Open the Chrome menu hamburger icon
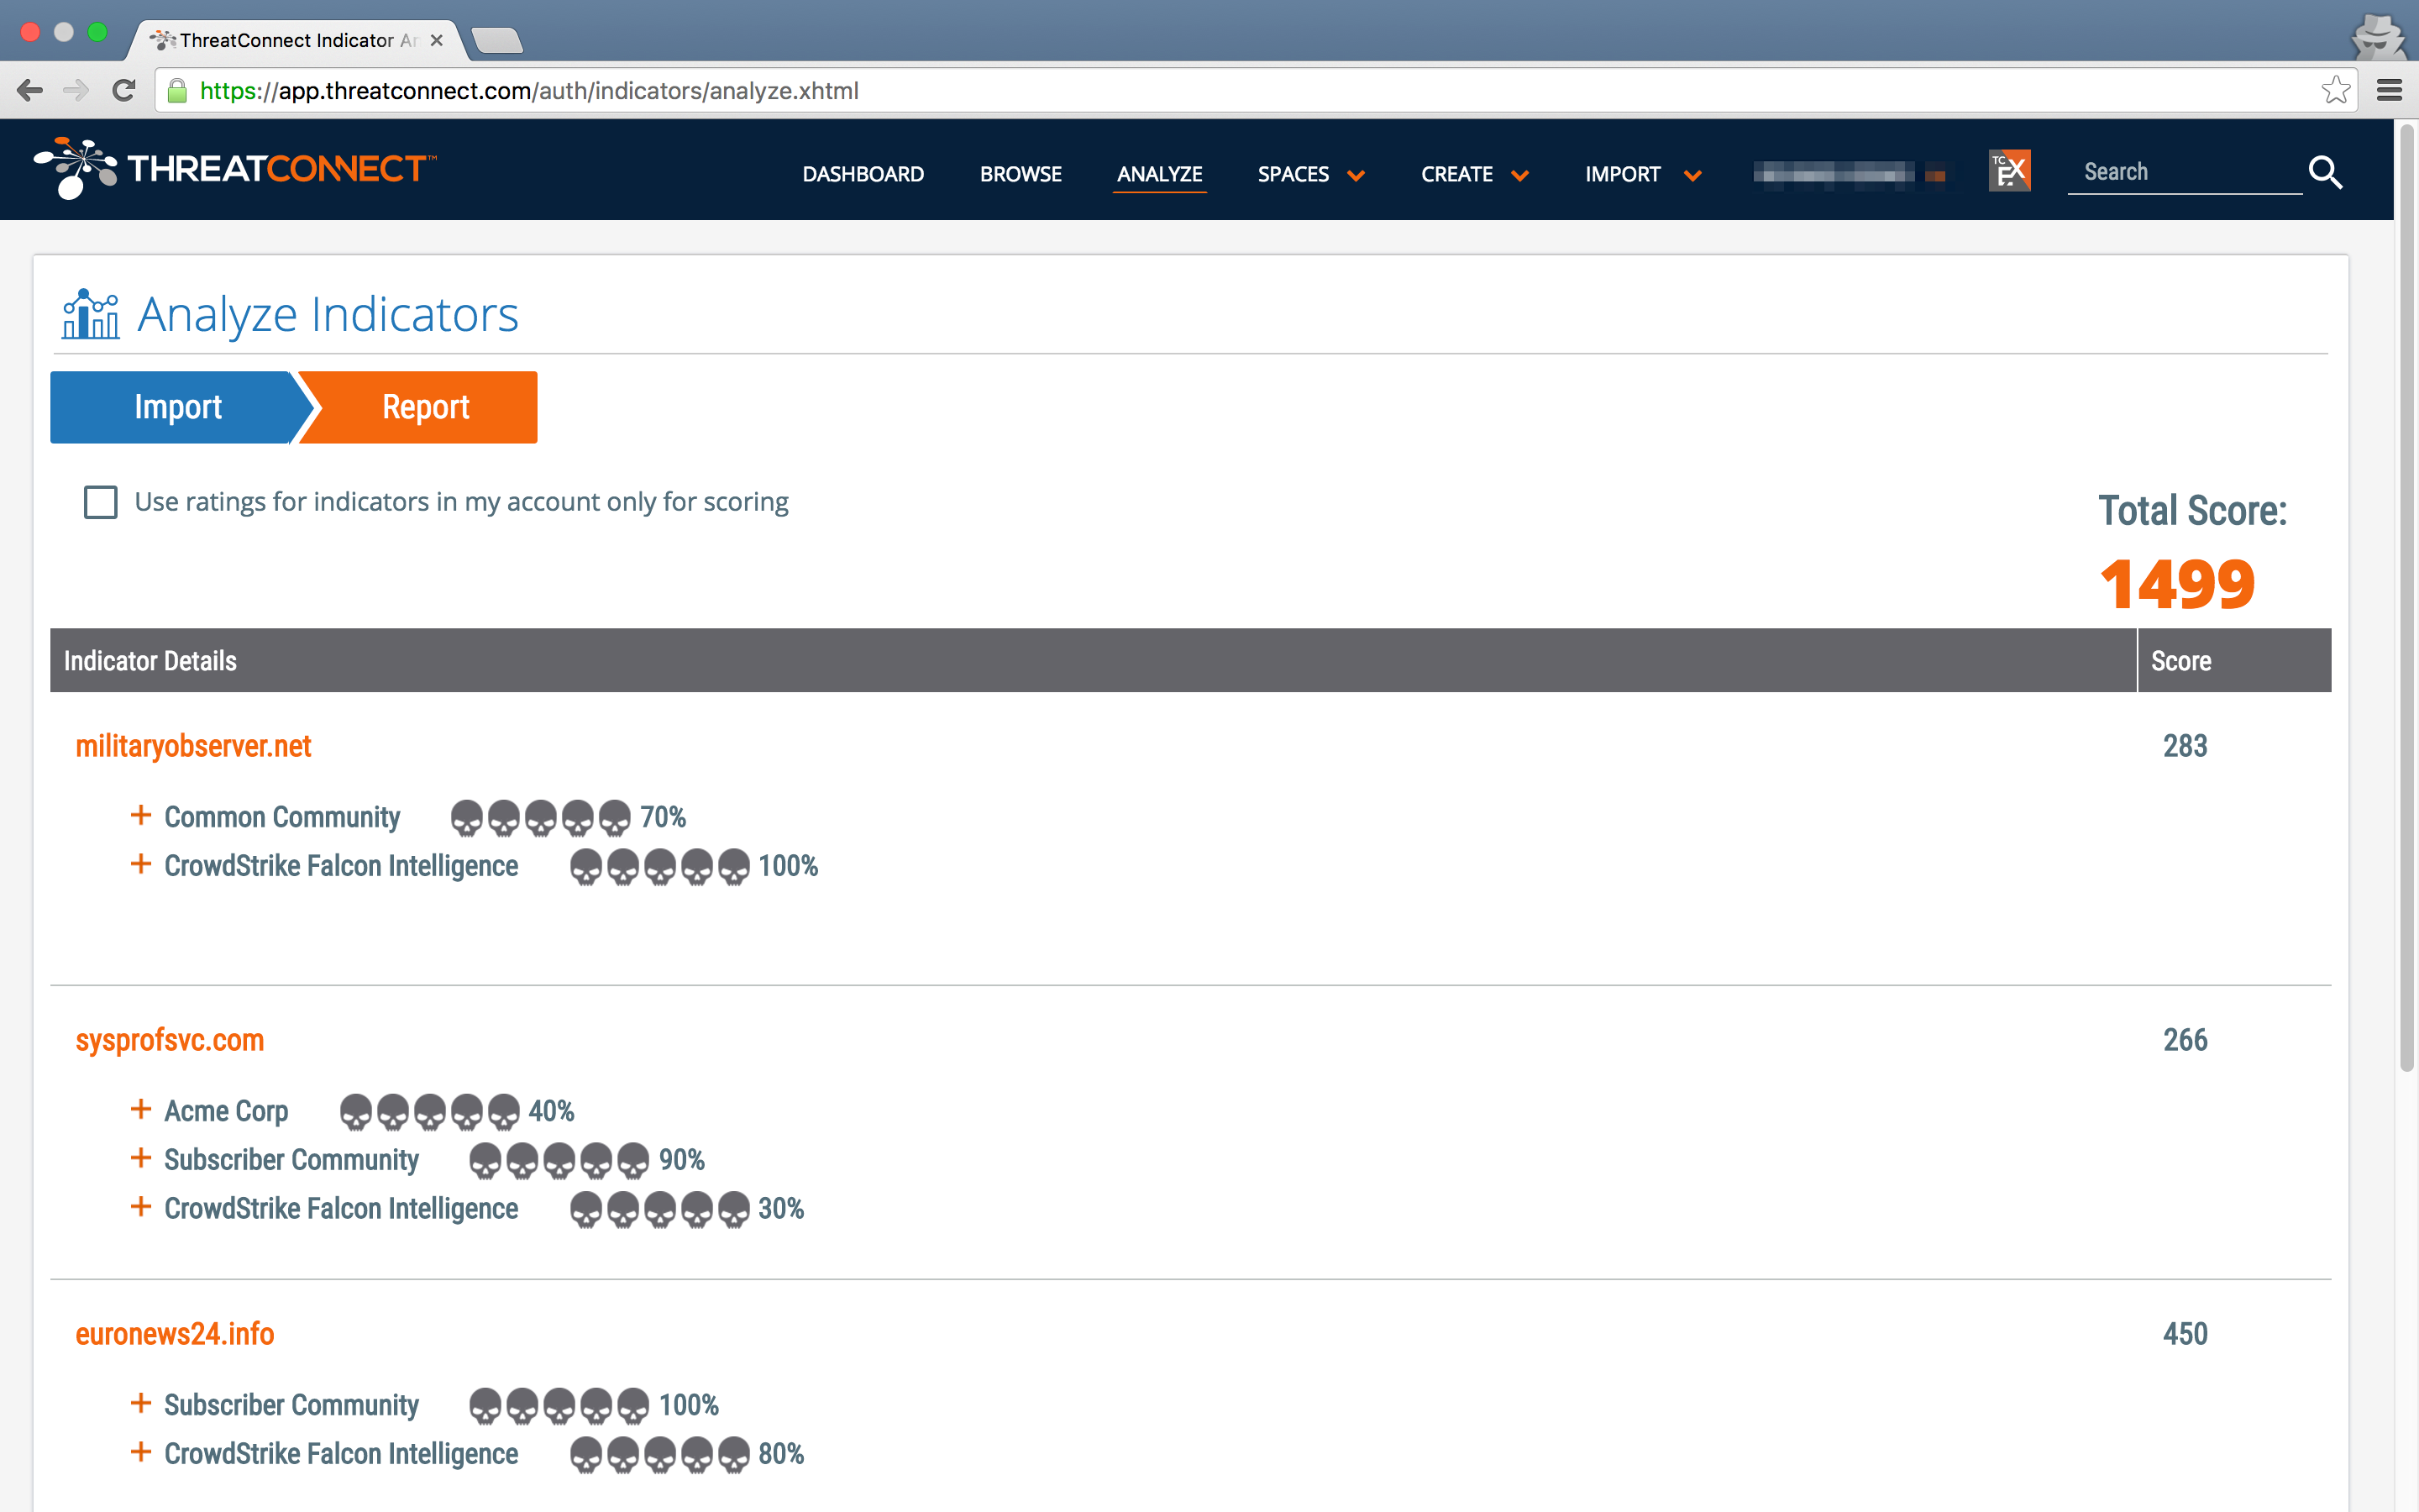The height and width of the screenshot is (1512, 2419). 2389,91
